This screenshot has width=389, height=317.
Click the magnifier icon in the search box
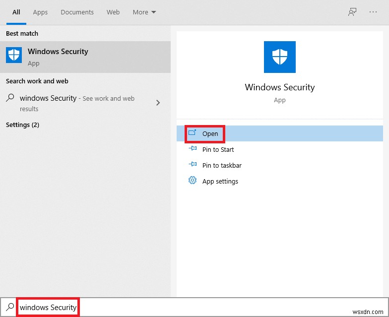click(x=10, y=307)
